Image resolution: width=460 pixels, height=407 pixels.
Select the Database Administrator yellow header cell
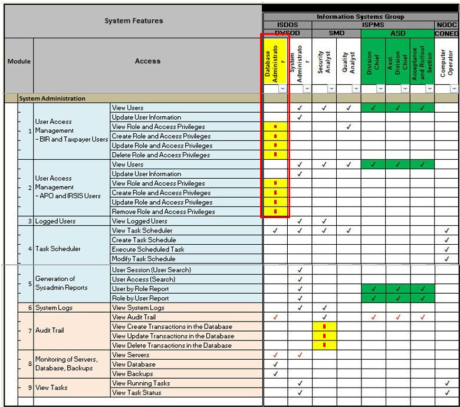click(275, 61)
